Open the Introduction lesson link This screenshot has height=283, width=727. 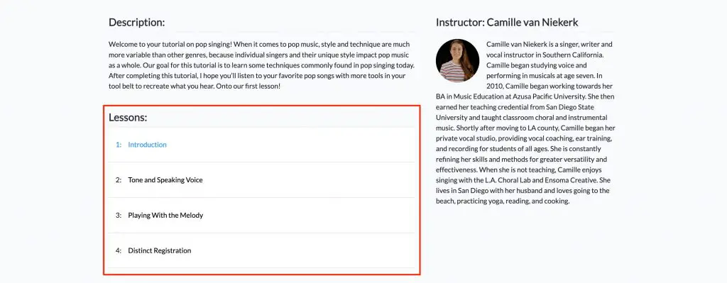[x=147, y=145]
